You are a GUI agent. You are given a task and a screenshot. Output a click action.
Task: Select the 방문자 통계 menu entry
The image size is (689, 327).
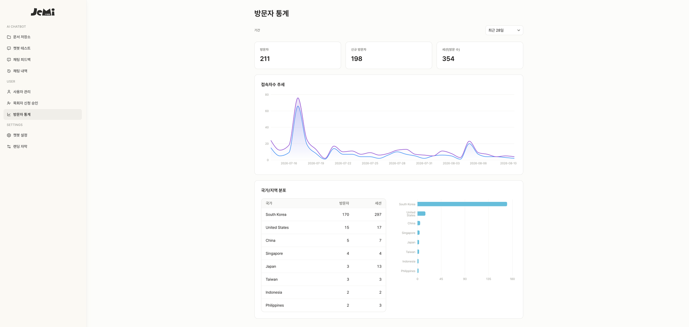[x=42, y=114]
